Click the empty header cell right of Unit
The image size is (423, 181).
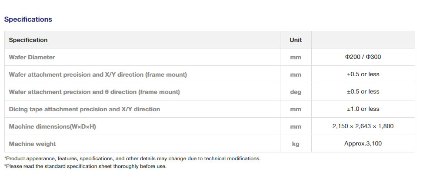click(363, 40)
